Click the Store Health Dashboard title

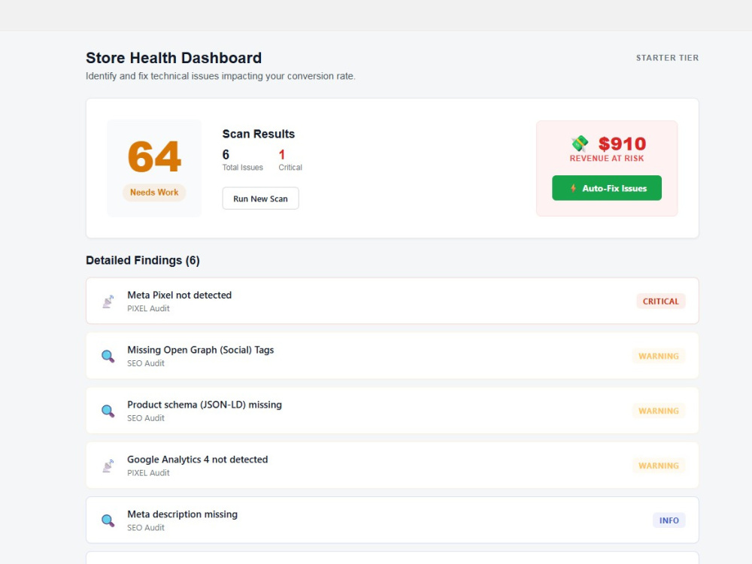click(174, 58)
